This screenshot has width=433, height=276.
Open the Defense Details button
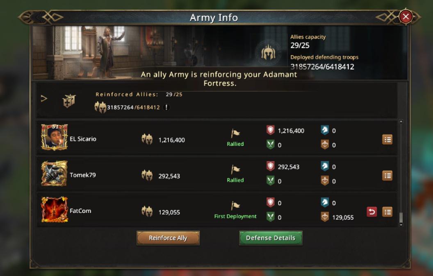271,238
